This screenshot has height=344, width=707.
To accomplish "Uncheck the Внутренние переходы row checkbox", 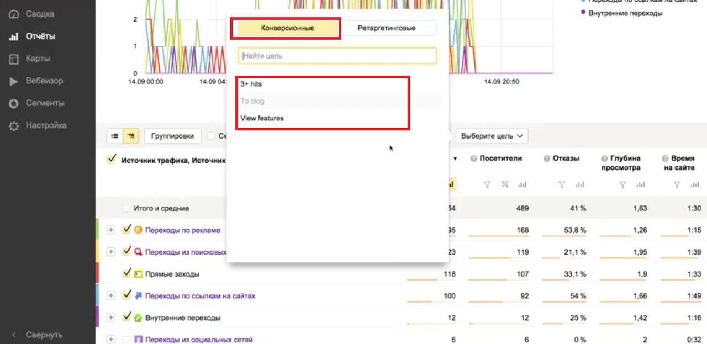I will [x=127, y=317].
